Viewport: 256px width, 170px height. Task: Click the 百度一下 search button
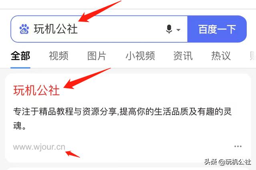click(x=217, y=29)
